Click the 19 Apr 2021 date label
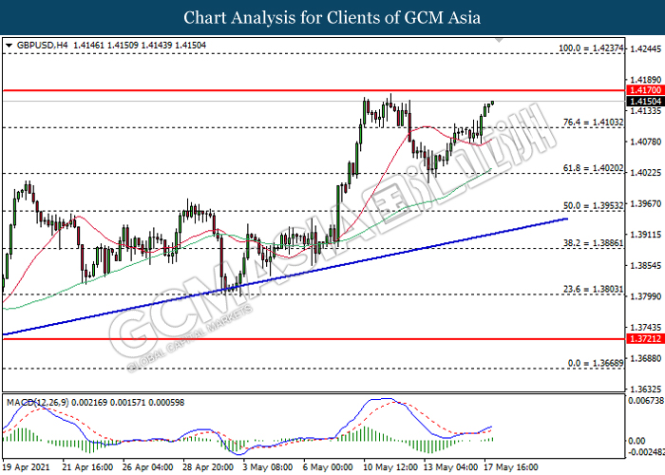 [x=27, y=467]
